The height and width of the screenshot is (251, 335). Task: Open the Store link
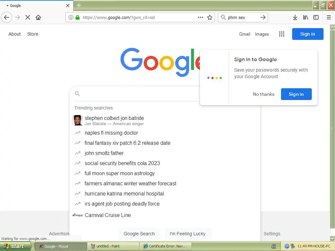point(33,34)
